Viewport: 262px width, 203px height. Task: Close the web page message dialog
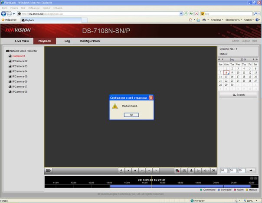coord(151,98)
